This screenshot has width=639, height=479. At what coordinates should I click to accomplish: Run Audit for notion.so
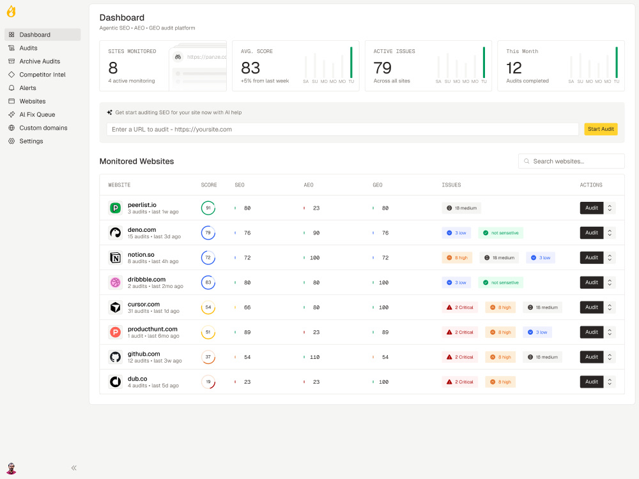[x=591, y=258]
